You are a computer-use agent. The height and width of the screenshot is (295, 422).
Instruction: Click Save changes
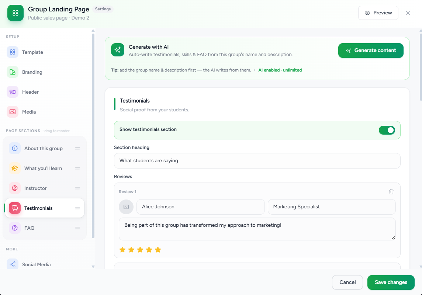[x=391, y=282]
